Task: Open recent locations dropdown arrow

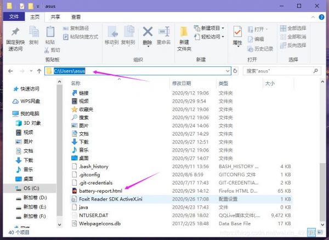Action: click(x=31, y=71)
